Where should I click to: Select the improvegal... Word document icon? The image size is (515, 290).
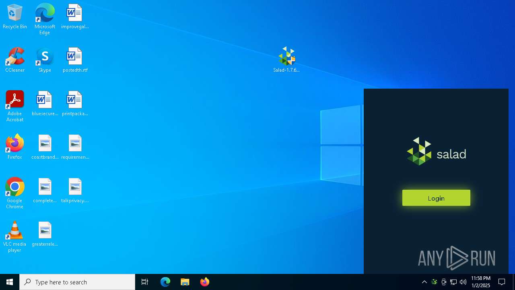tap(75, 17)
